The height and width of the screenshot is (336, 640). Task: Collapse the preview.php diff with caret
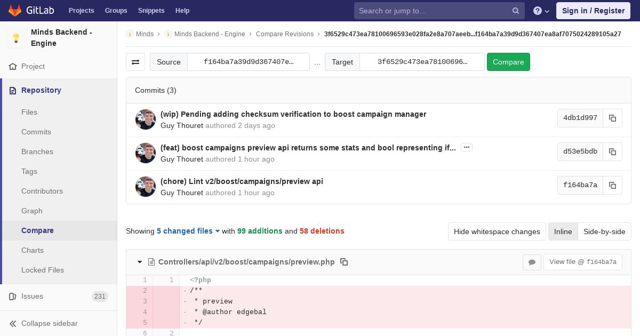[x=140, y=262]
